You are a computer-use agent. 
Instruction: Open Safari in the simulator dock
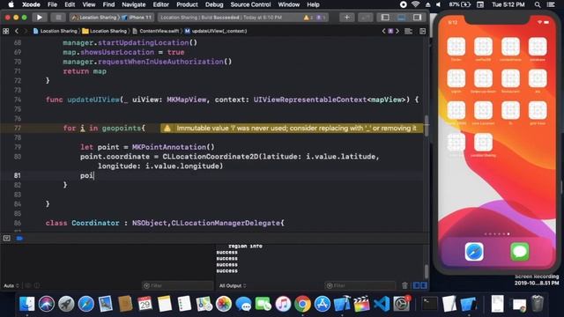click(x=474, y=252)
